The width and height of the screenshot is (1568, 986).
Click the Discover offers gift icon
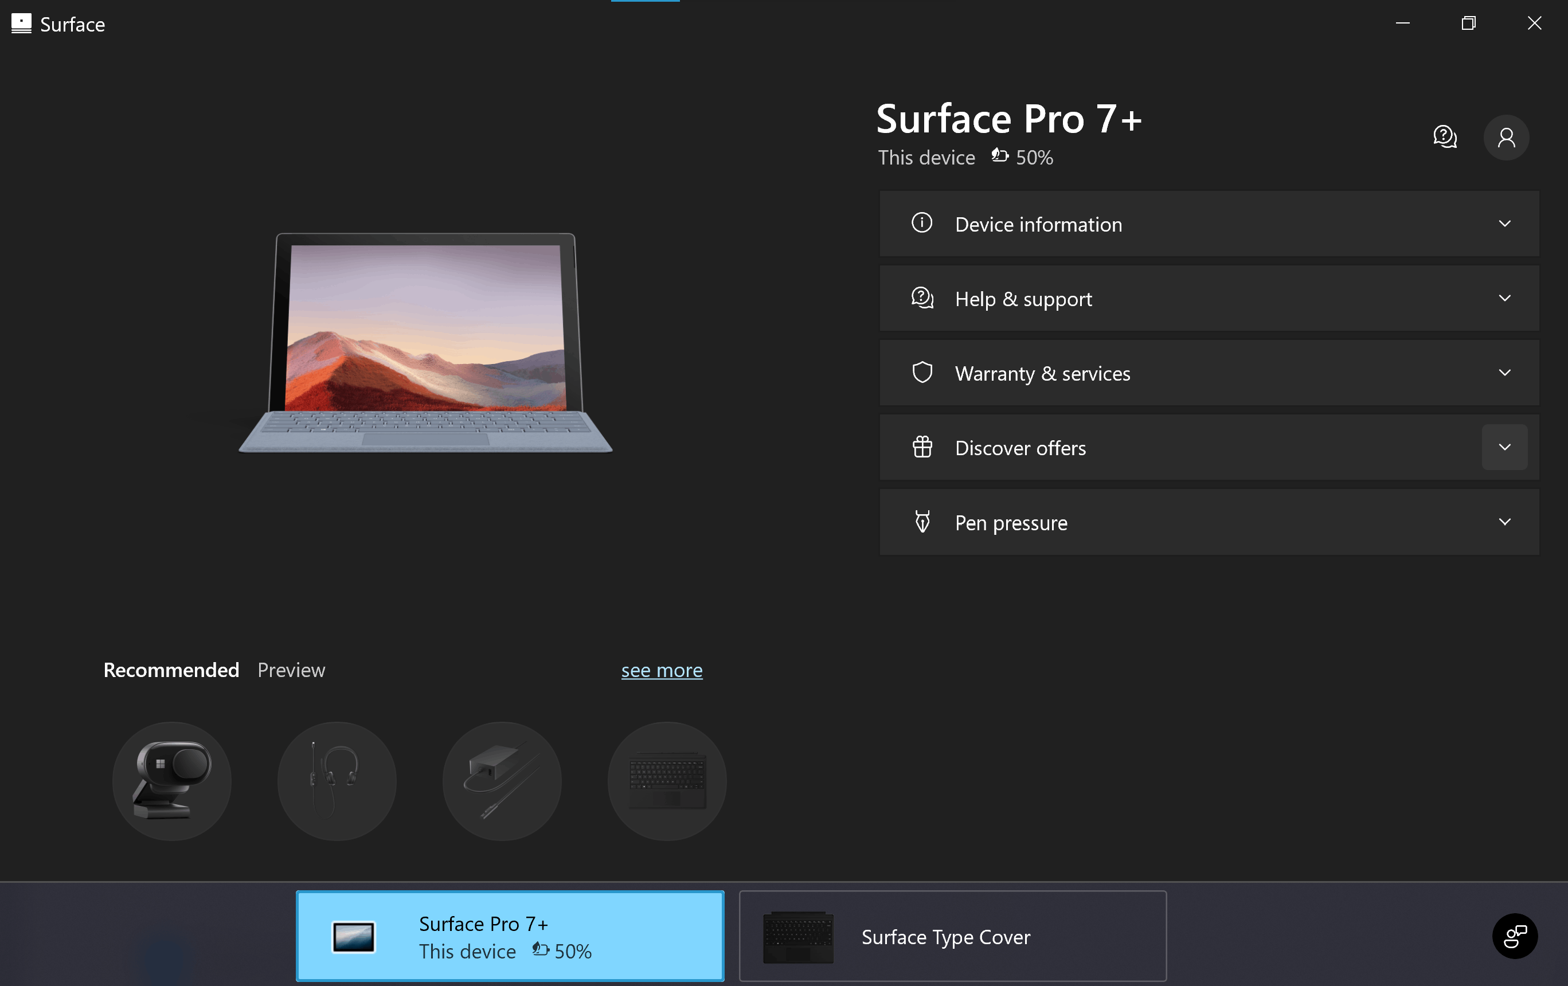pyautogui.click(x=922, y=447)
